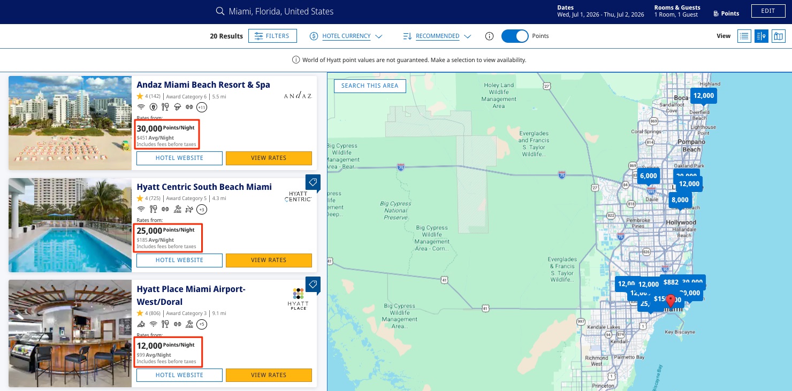Viewport: 792px width, 391px height.
Task: Click the Hyatt Place brand logo
Action: coord(298,298)
